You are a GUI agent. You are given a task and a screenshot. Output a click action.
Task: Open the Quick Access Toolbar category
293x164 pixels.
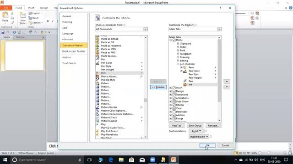pyautogui.click(x=74, y=51)
